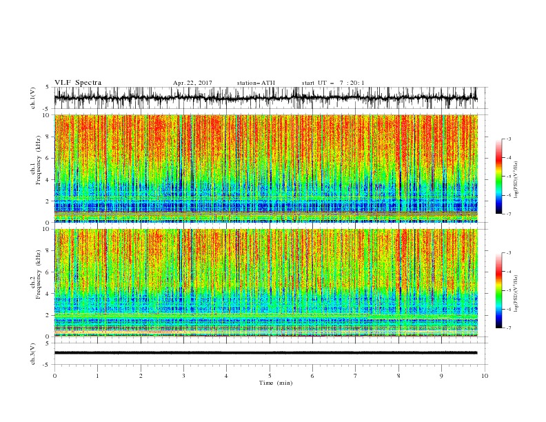This screenshot has width=546, height=422.
Task: Click the ch.3 voltage waveform trace
Action: point(265,353)
